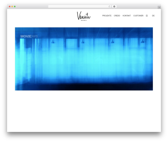Viewport: 168px width, 142px height.
Task: Click the Venuti Architects logo
Action: tap(84, 16)
